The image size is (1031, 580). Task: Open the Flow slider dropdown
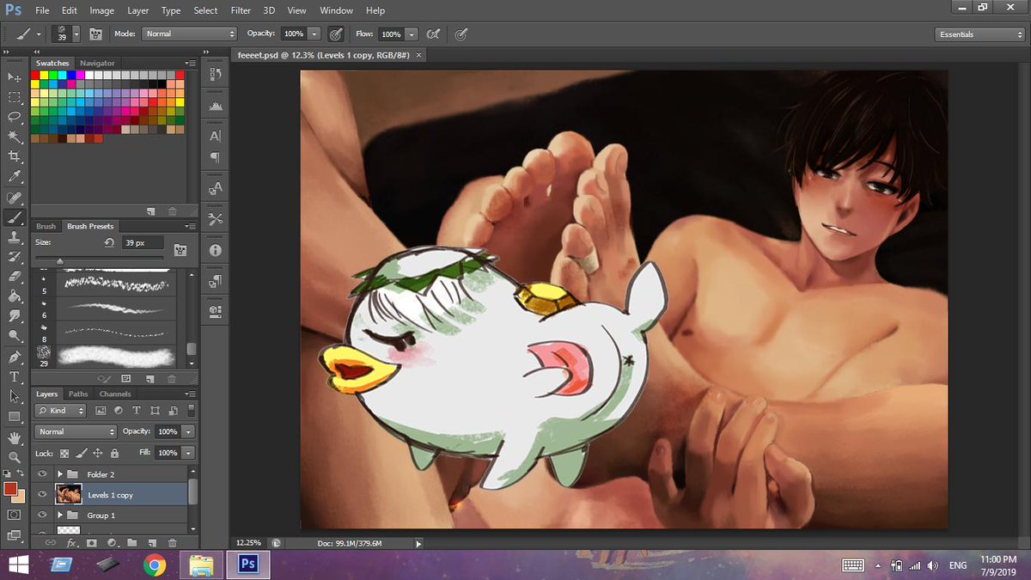coord(412,34)
